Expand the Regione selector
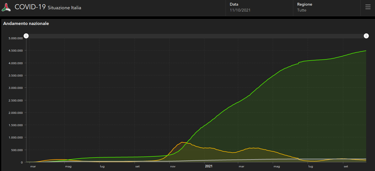This screenshot has width=375, height=171. [326, 8]
